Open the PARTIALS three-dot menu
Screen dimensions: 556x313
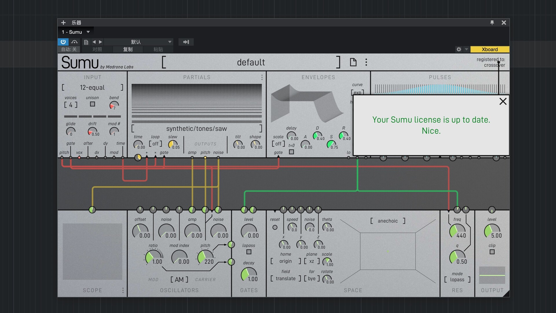click(x=262, y=77)
